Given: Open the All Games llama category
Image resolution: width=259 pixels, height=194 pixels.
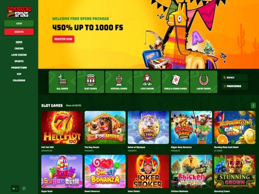Looking at the screenshot, I should click(62, 82).
